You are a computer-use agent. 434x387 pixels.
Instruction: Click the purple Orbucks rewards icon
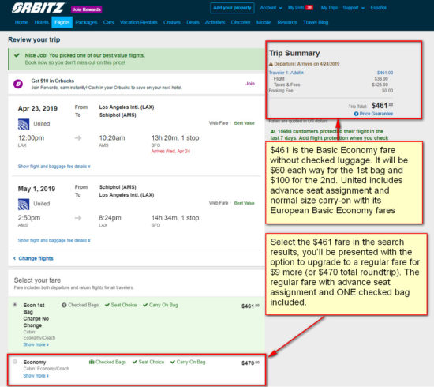click(18, 84)
